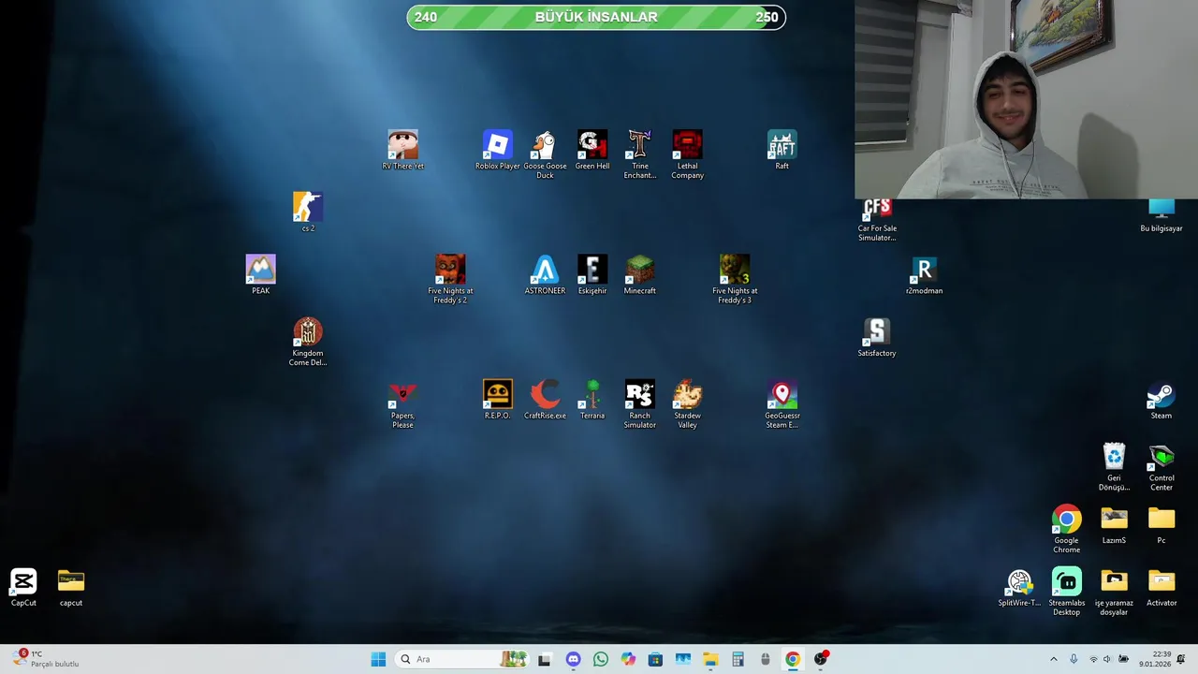Open the ASTRONEER shortcut
The width and height of the screenshot is (1198, 674).
pos(545,274)
